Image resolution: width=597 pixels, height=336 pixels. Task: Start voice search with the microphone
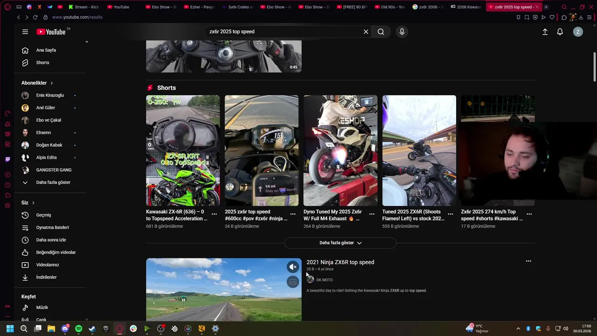pyautogui.click(x=402, y=32)
